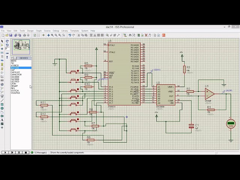Click the first zoom in magnifier
The image size is (240, 180).
pyautogui.click(x=52, y=35)
